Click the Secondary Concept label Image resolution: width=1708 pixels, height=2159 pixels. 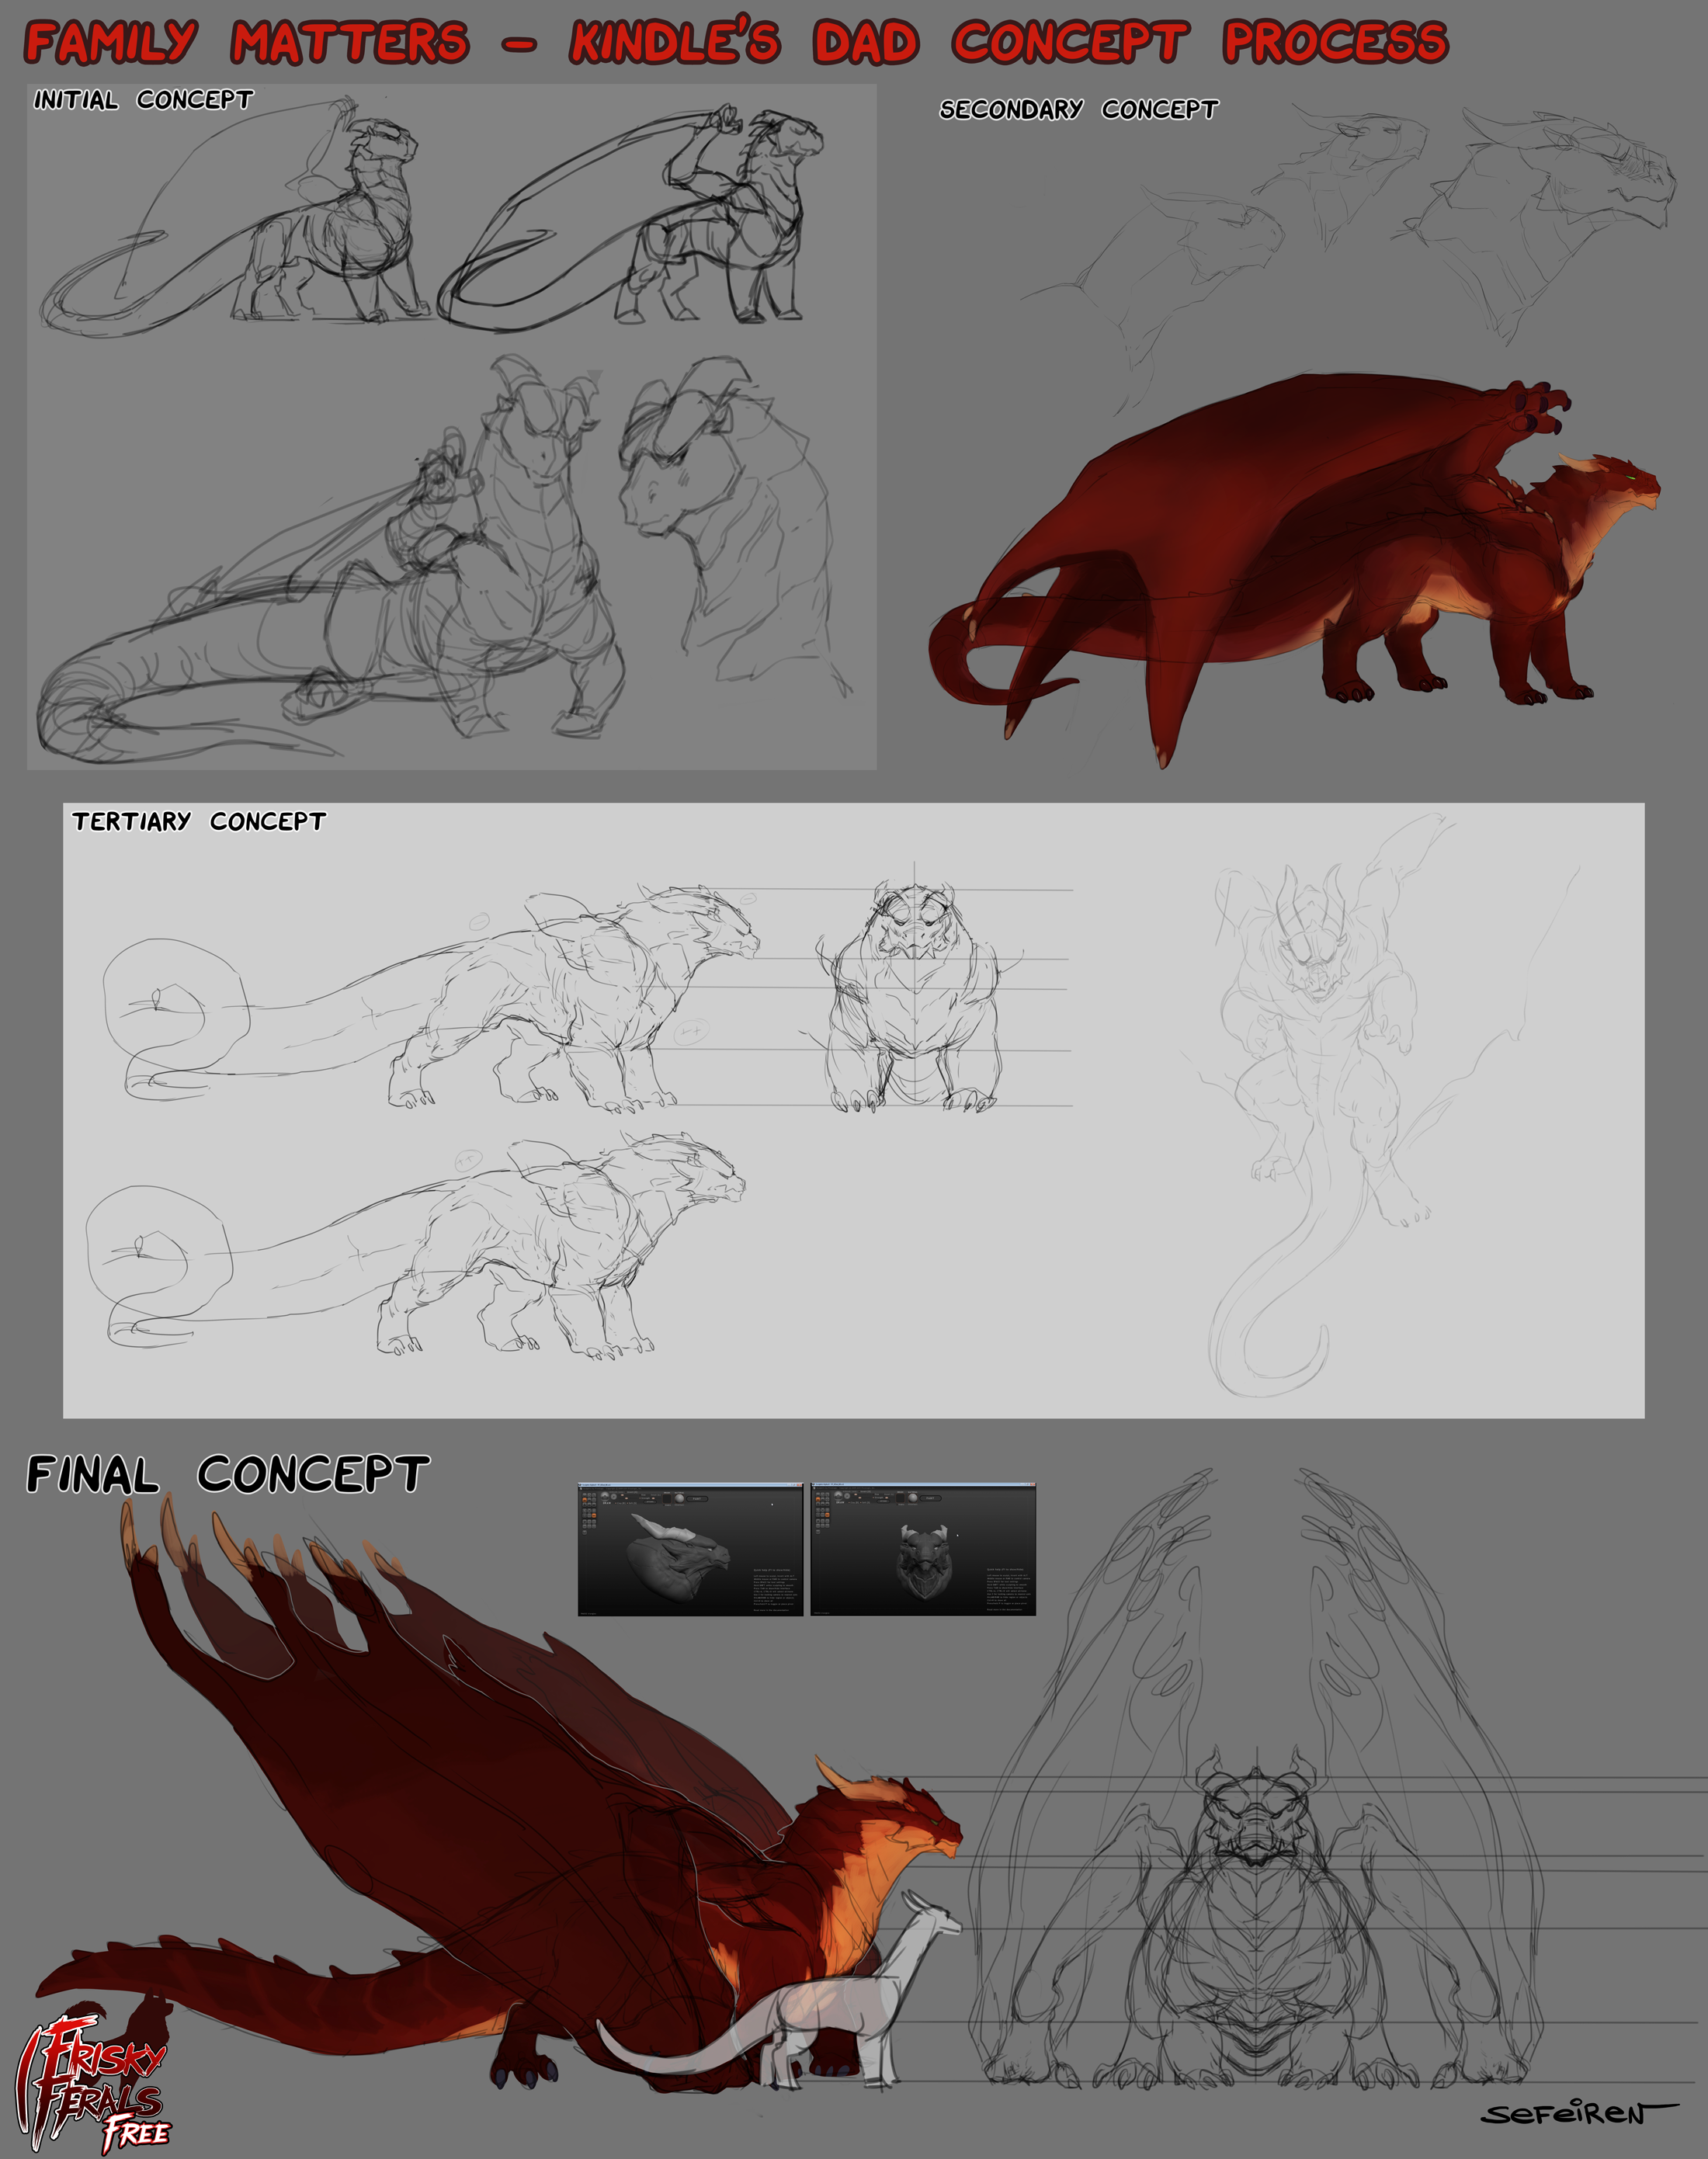click(1078, 109)
